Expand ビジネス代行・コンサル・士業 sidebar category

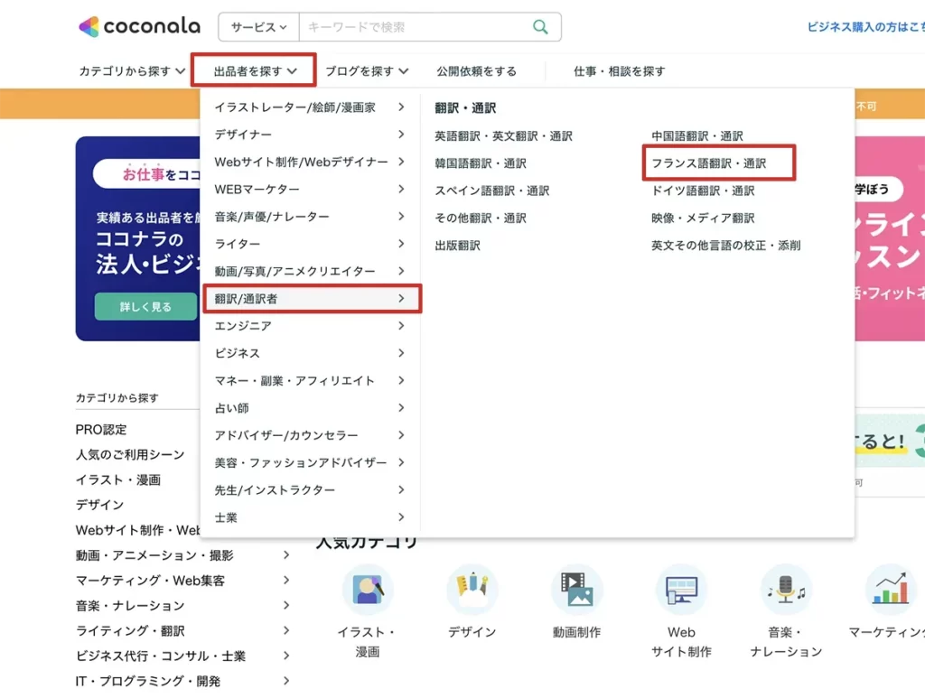point(182,656)
